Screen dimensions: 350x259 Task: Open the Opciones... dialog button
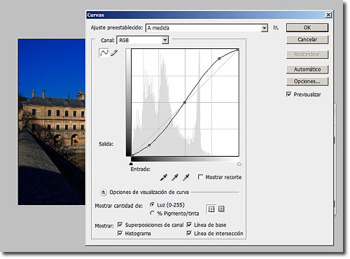click(x=307, y=81)
